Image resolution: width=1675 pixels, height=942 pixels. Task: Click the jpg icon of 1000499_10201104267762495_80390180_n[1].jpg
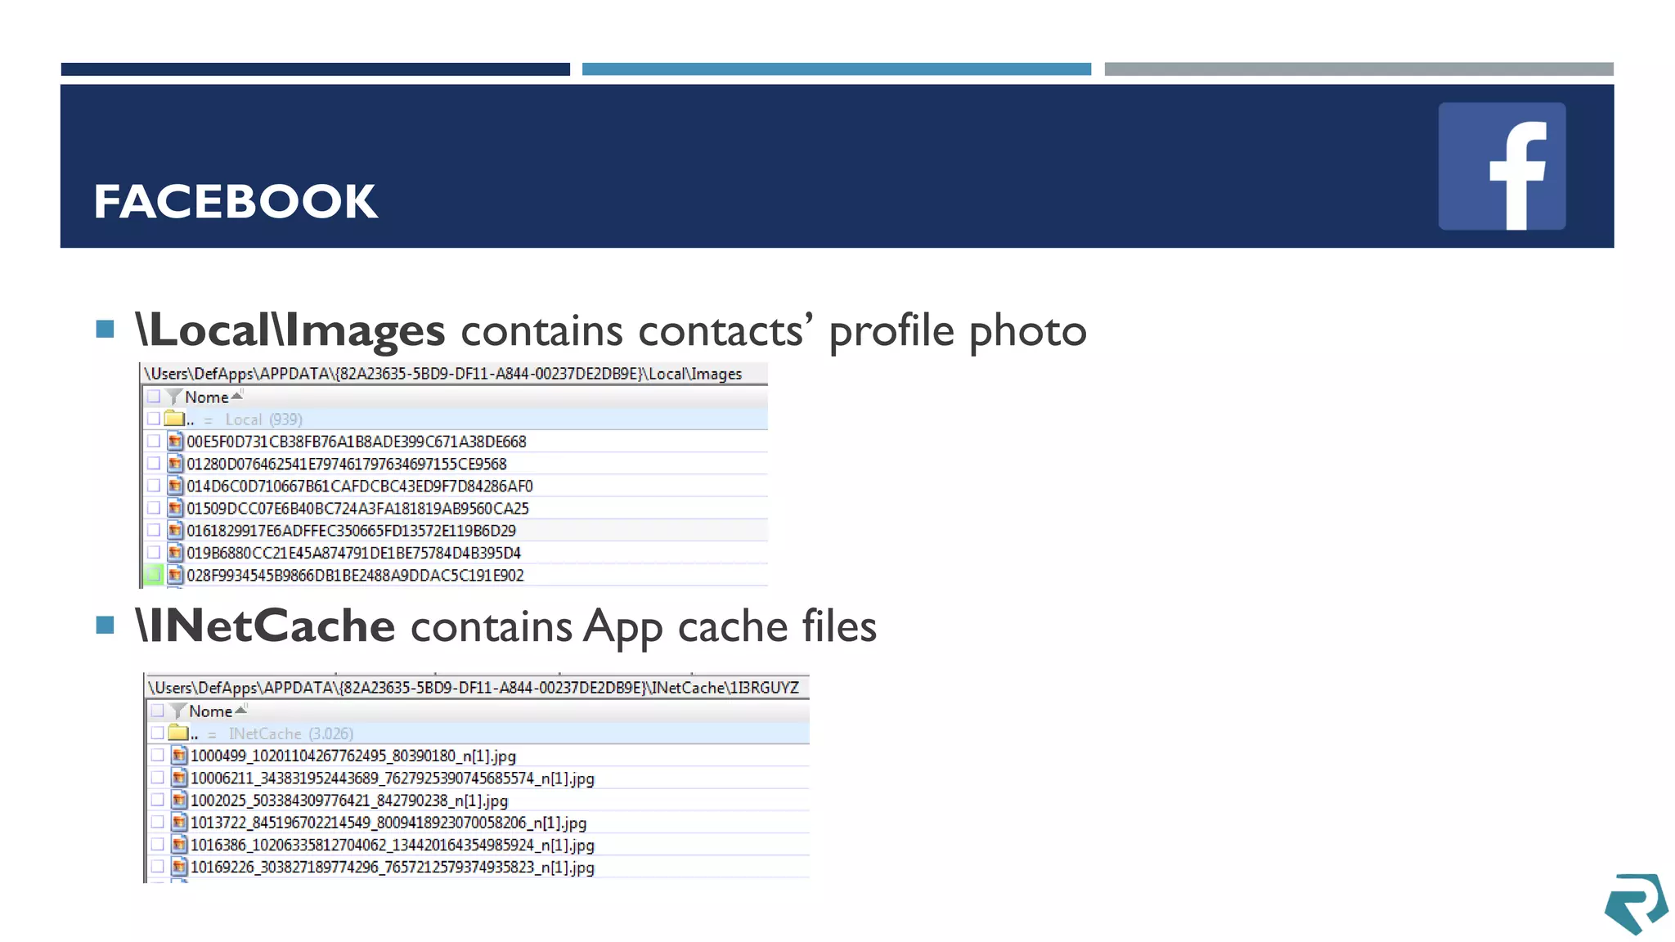[179, 756]
